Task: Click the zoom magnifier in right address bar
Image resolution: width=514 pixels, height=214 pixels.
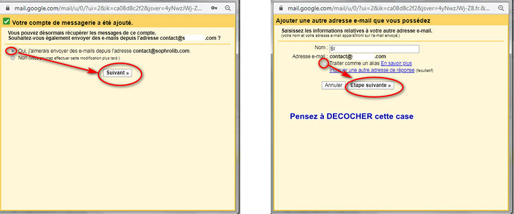Action: (x=501, y=8)
